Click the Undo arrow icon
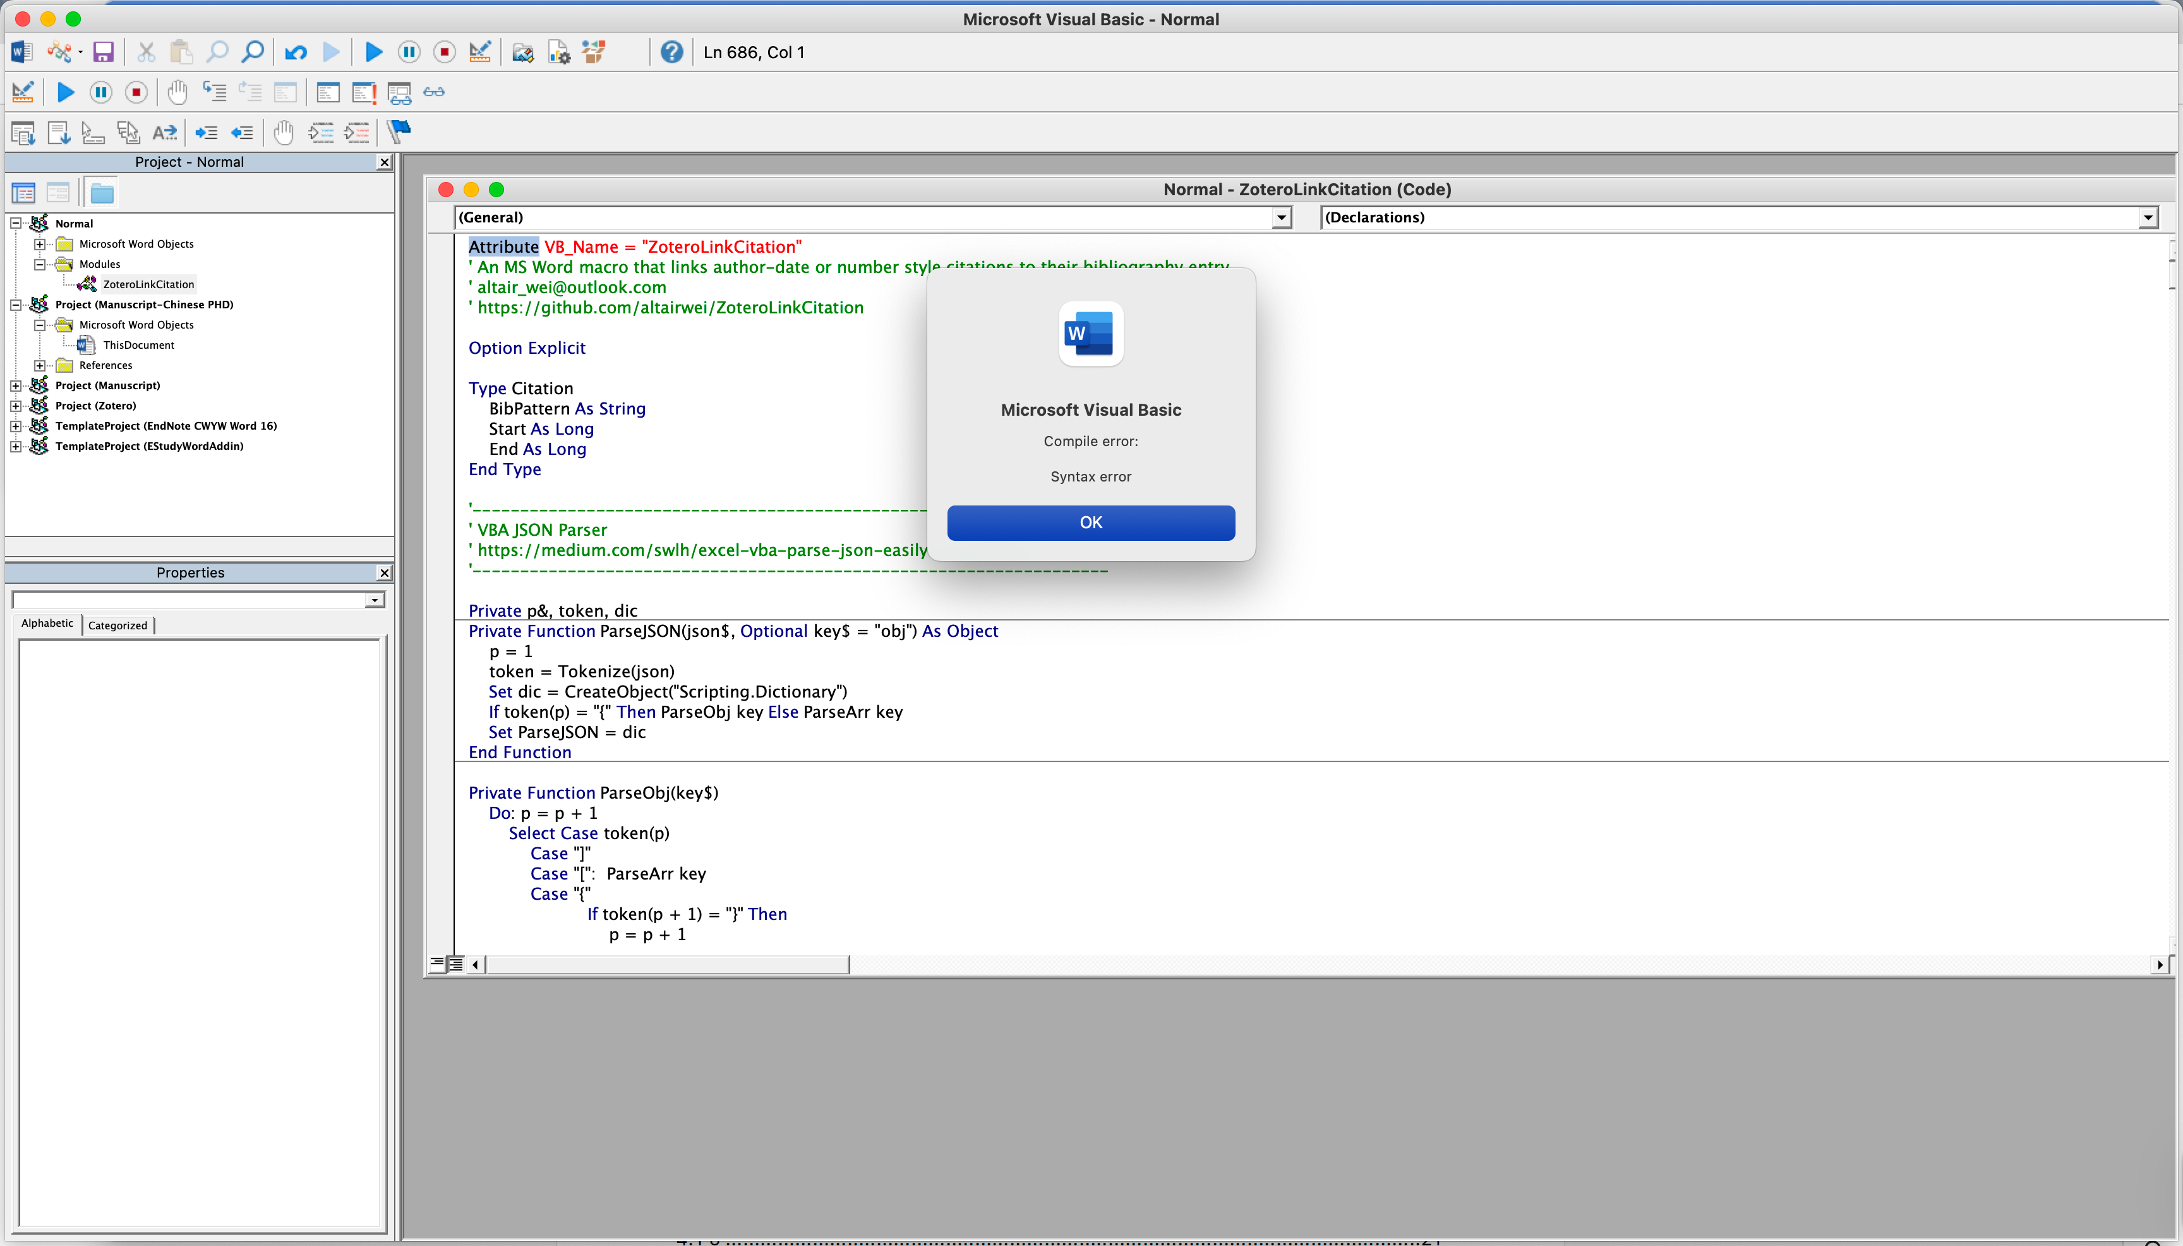2183x1246 pixels. tap(296, 52)
